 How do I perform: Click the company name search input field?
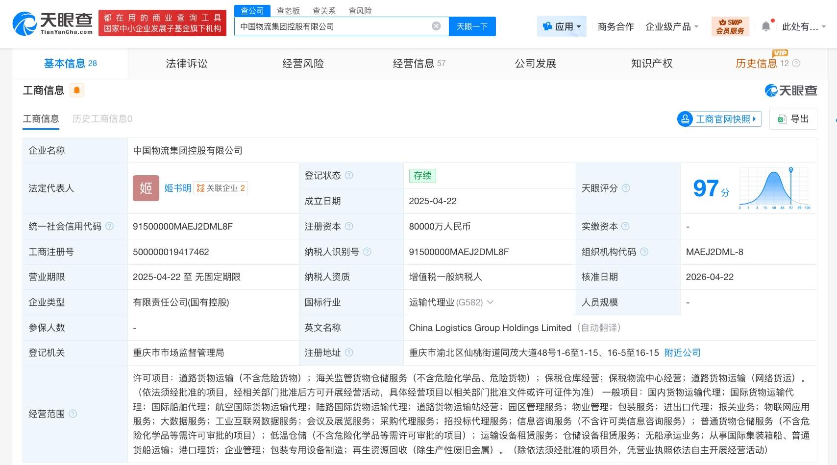pos(333,26)
